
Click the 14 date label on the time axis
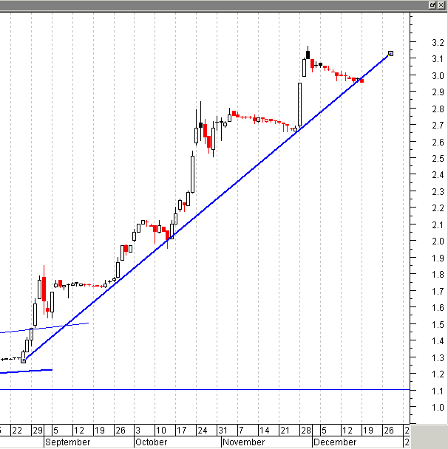[264, 430]
